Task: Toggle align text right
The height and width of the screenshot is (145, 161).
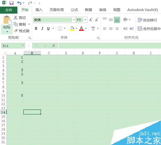Action: 117,29
